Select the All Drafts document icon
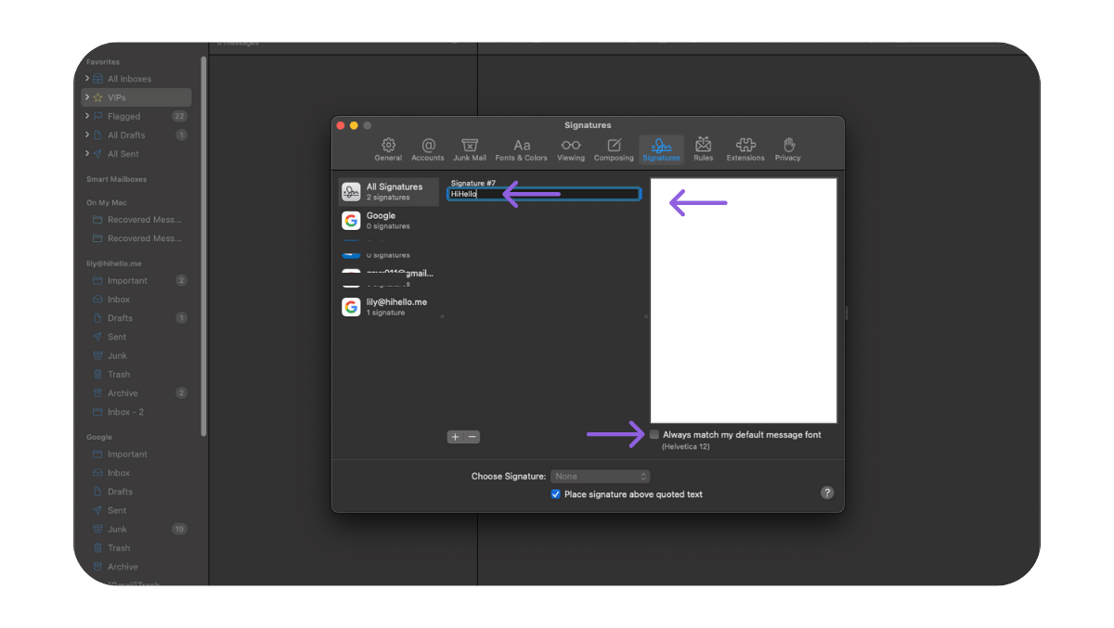Image resolution: width=1114 pixels, height=628 pixels. [x=98, y=135]
